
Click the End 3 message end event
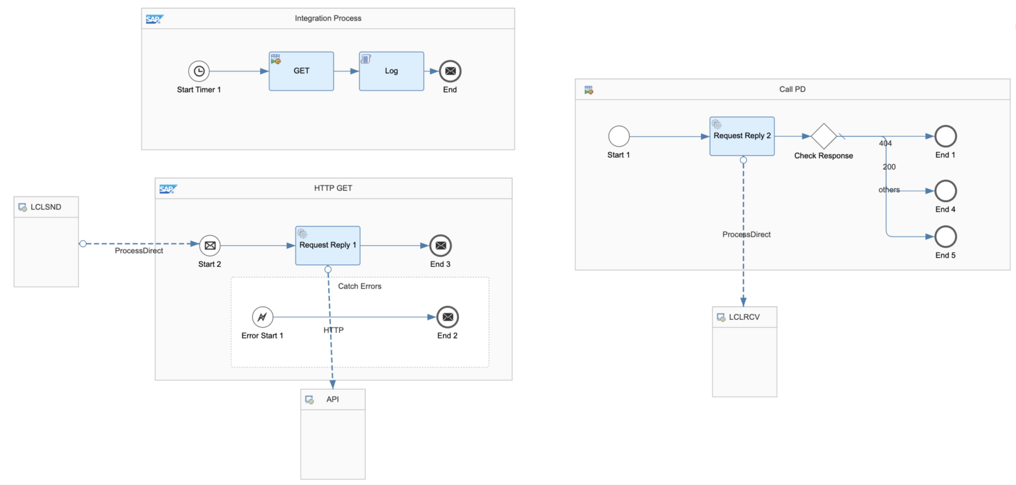pyautogui.click(x=441, y=245)
